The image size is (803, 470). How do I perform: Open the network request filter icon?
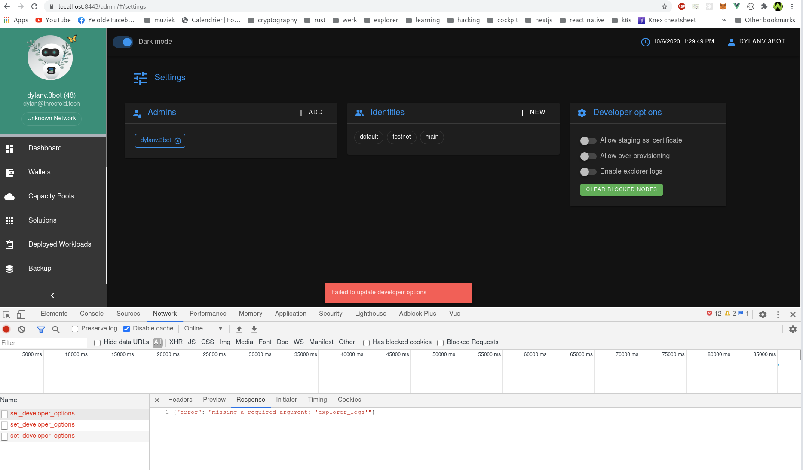(41, 329)
